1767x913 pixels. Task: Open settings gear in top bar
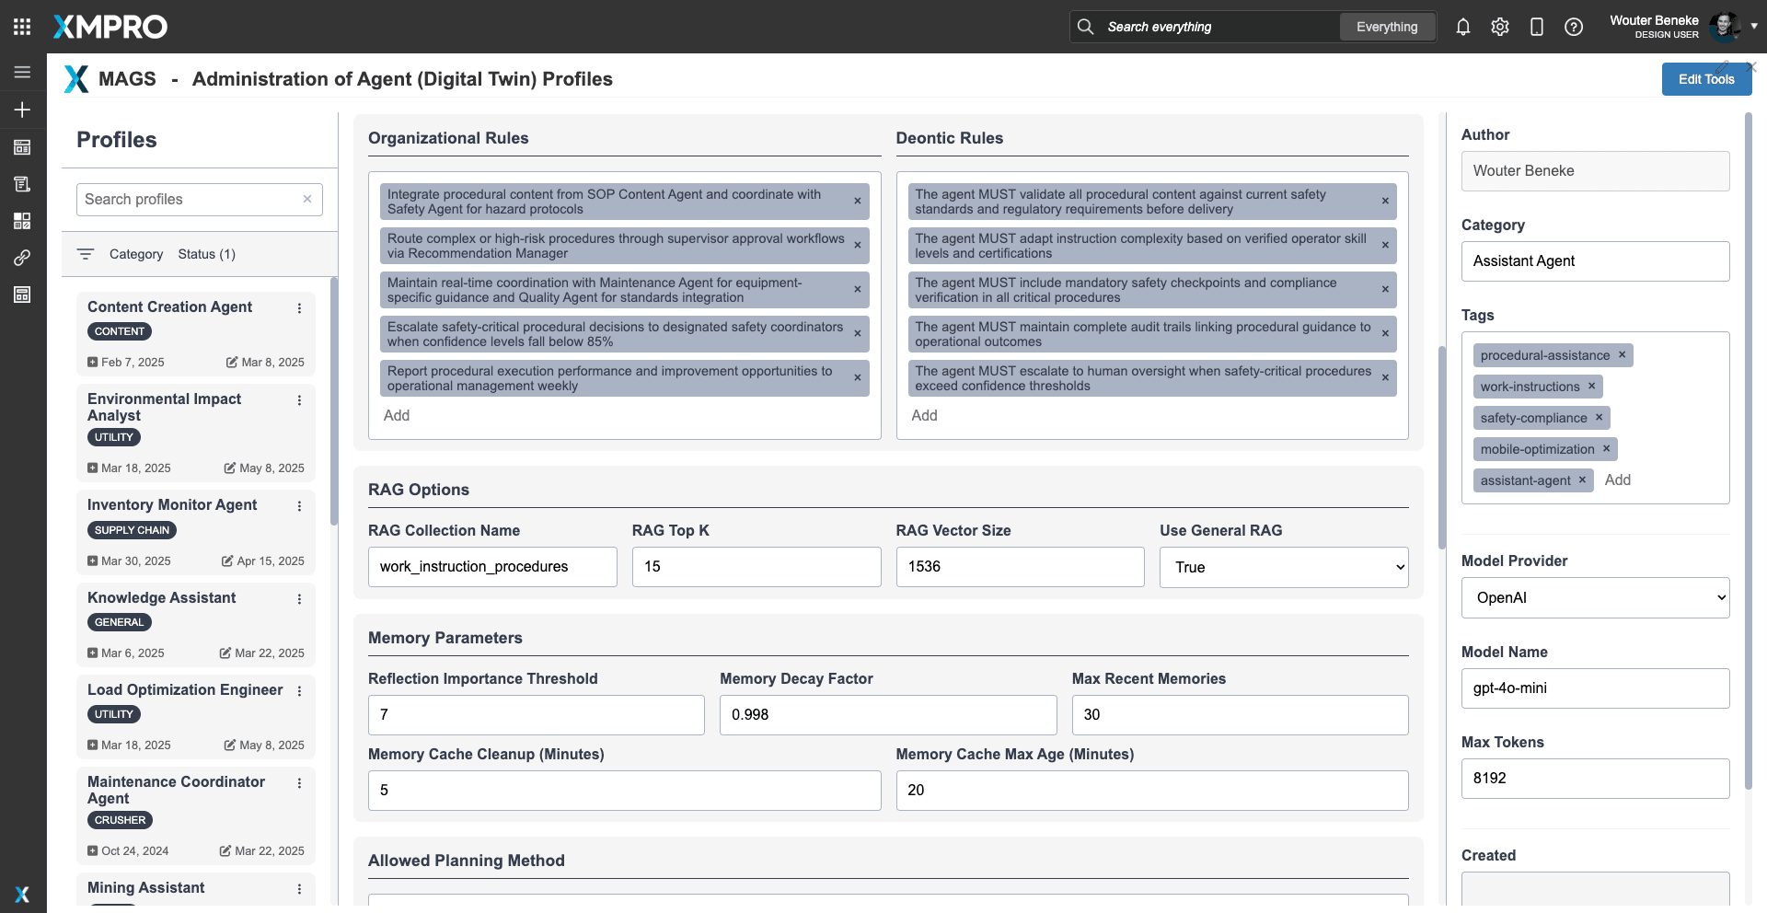pyautogui.click(x=1499, y=27)
